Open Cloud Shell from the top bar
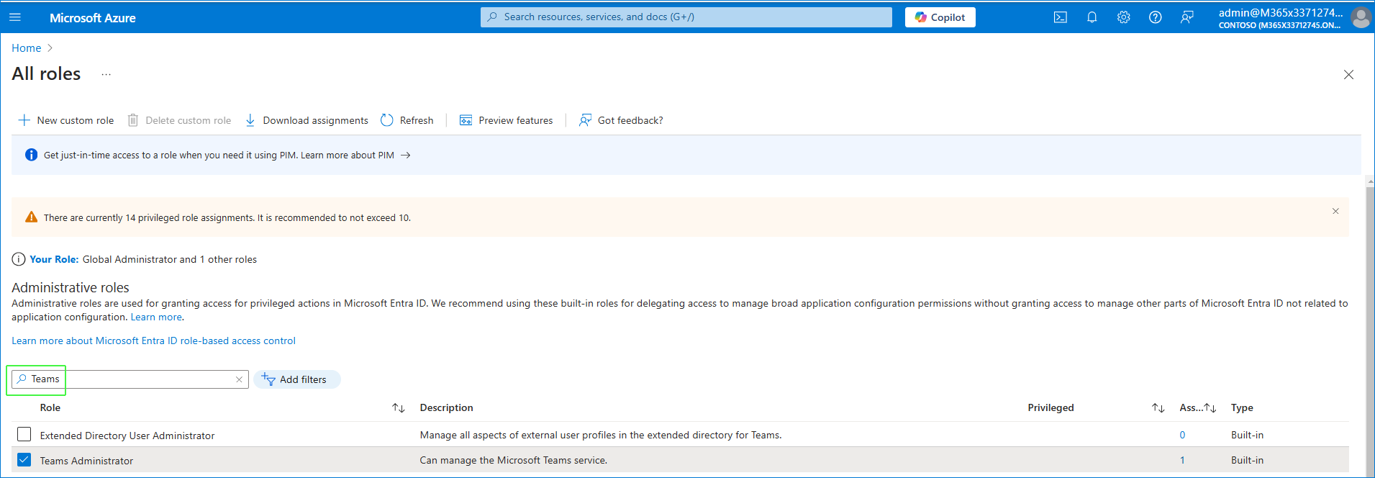Image resolution: width=1375 pixels, height=478 pixels. [x=1060, y=17]
